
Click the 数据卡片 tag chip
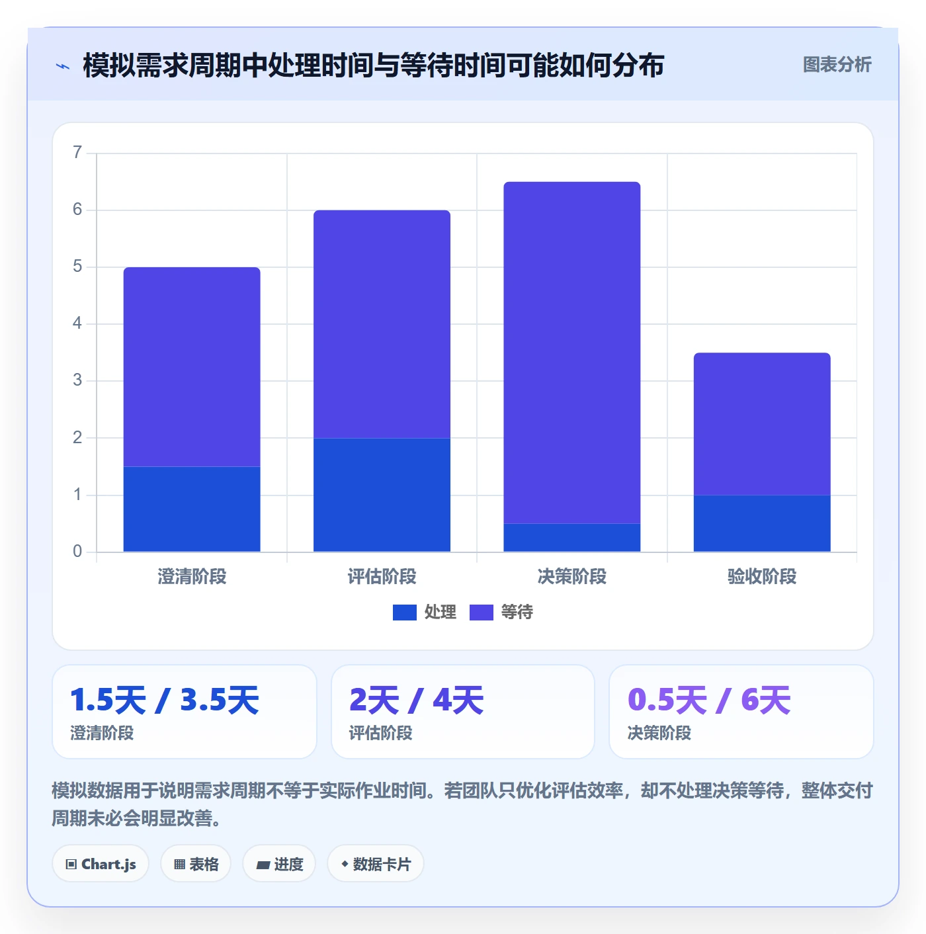tap(376, 864)
